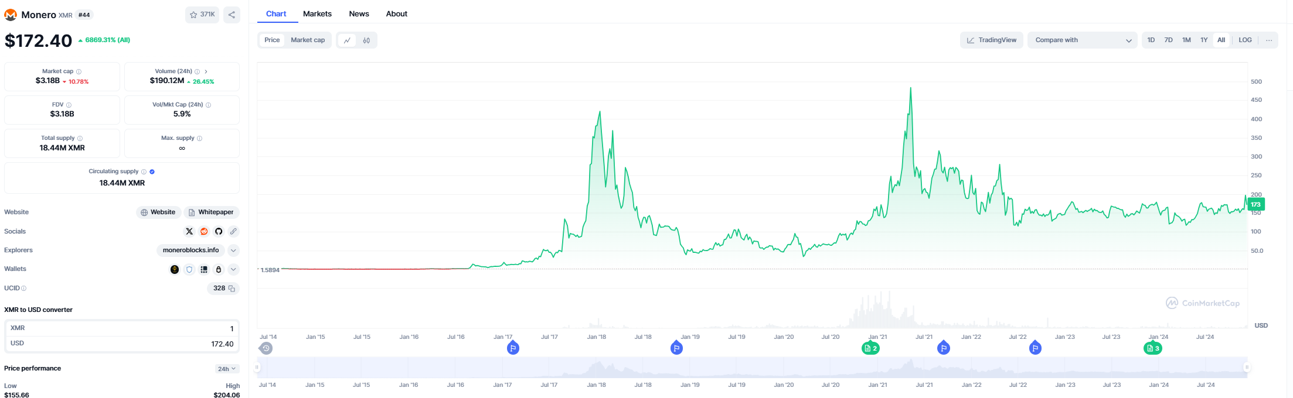Open the Website link button

(x=158, y=212)
